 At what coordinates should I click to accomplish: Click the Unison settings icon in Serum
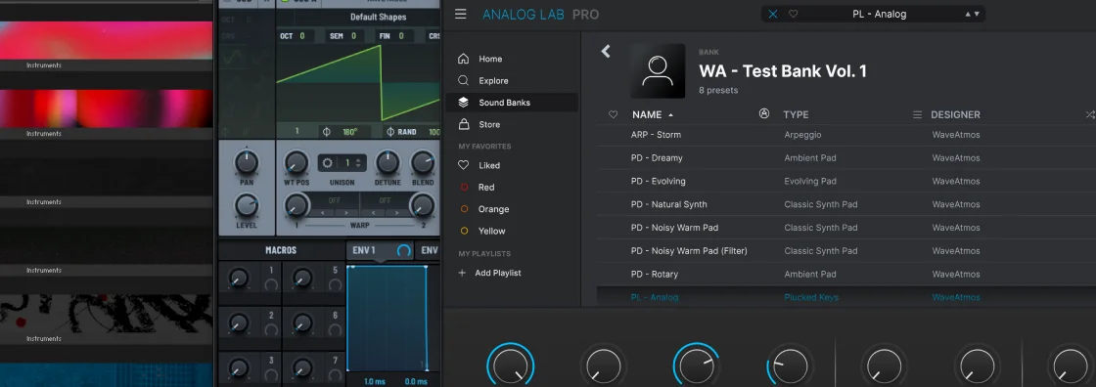click(x=327, y=163)
